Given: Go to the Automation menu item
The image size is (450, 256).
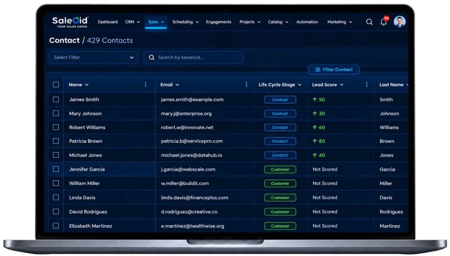Looking at the screenshot, I should pos(307,22).
